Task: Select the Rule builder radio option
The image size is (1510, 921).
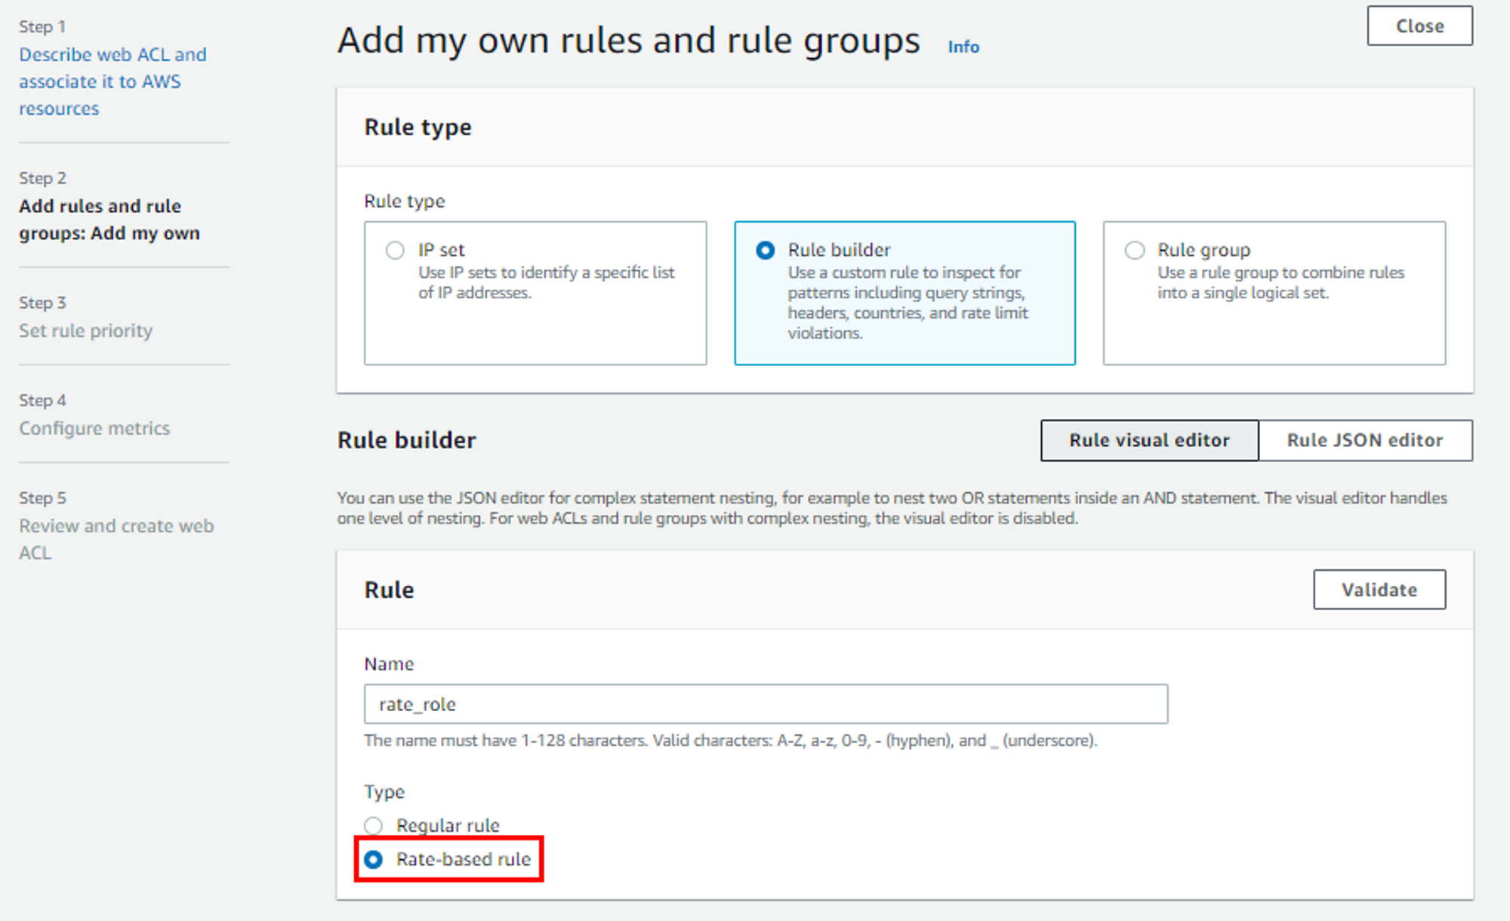Action: tap(765, 251)
